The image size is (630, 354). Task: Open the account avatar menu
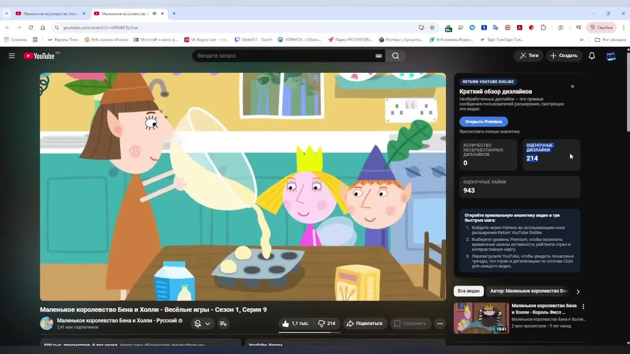(x=611, y=56)
